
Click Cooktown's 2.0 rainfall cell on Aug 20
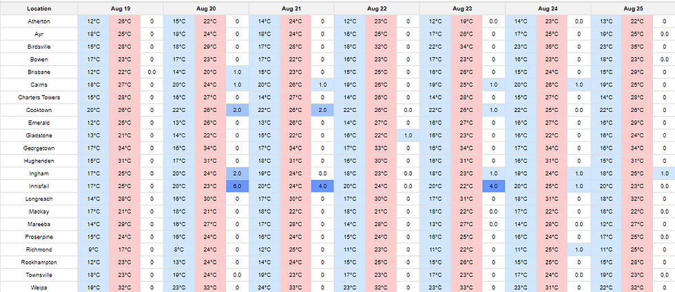[237, 110]
